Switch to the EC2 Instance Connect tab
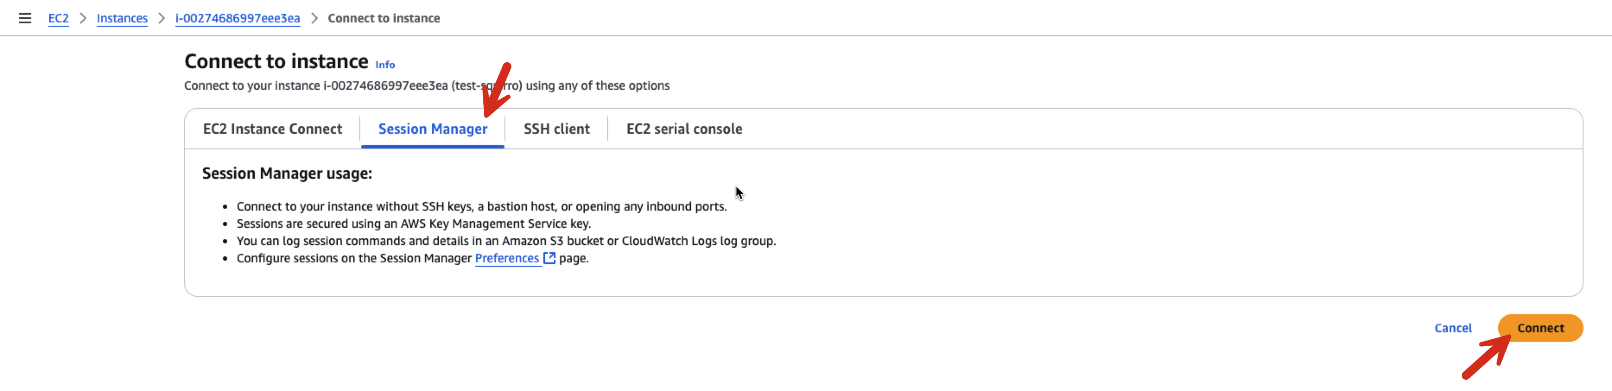The height and width of the screenshot is (391, 1612). 272,129
